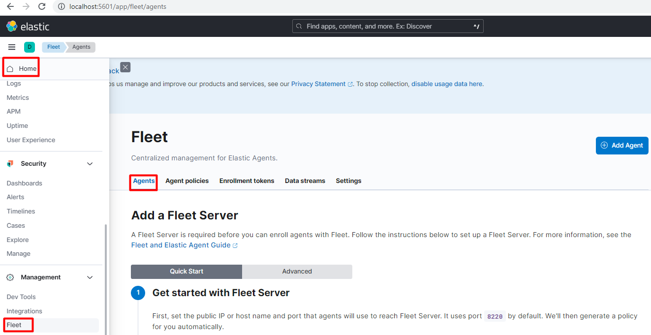Open Logs in the sidebar
The image size is (651, 335).
(x=14, y=84)
